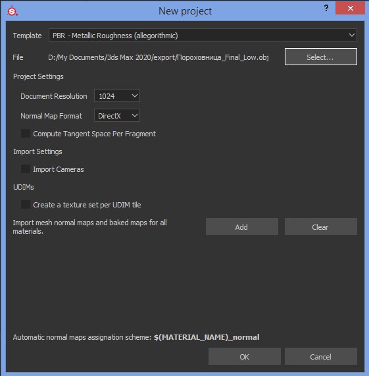This screenshot has width=369, height=376.
Task: Click the question mark help button
Action: [326, 8]
